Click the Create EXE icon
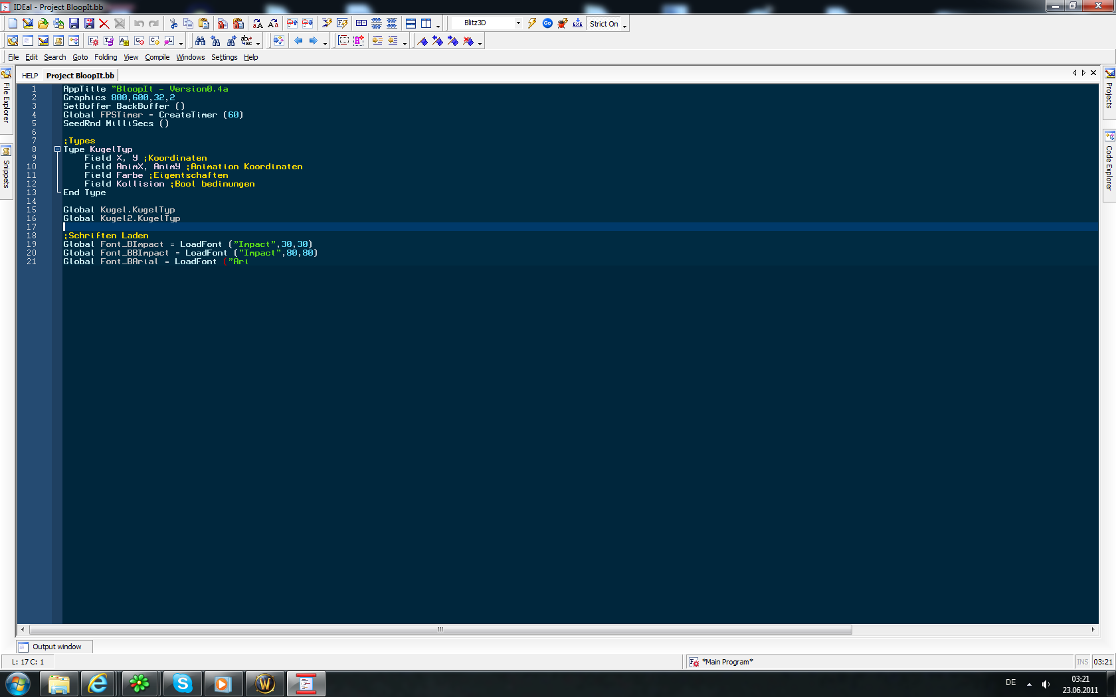 577,23
